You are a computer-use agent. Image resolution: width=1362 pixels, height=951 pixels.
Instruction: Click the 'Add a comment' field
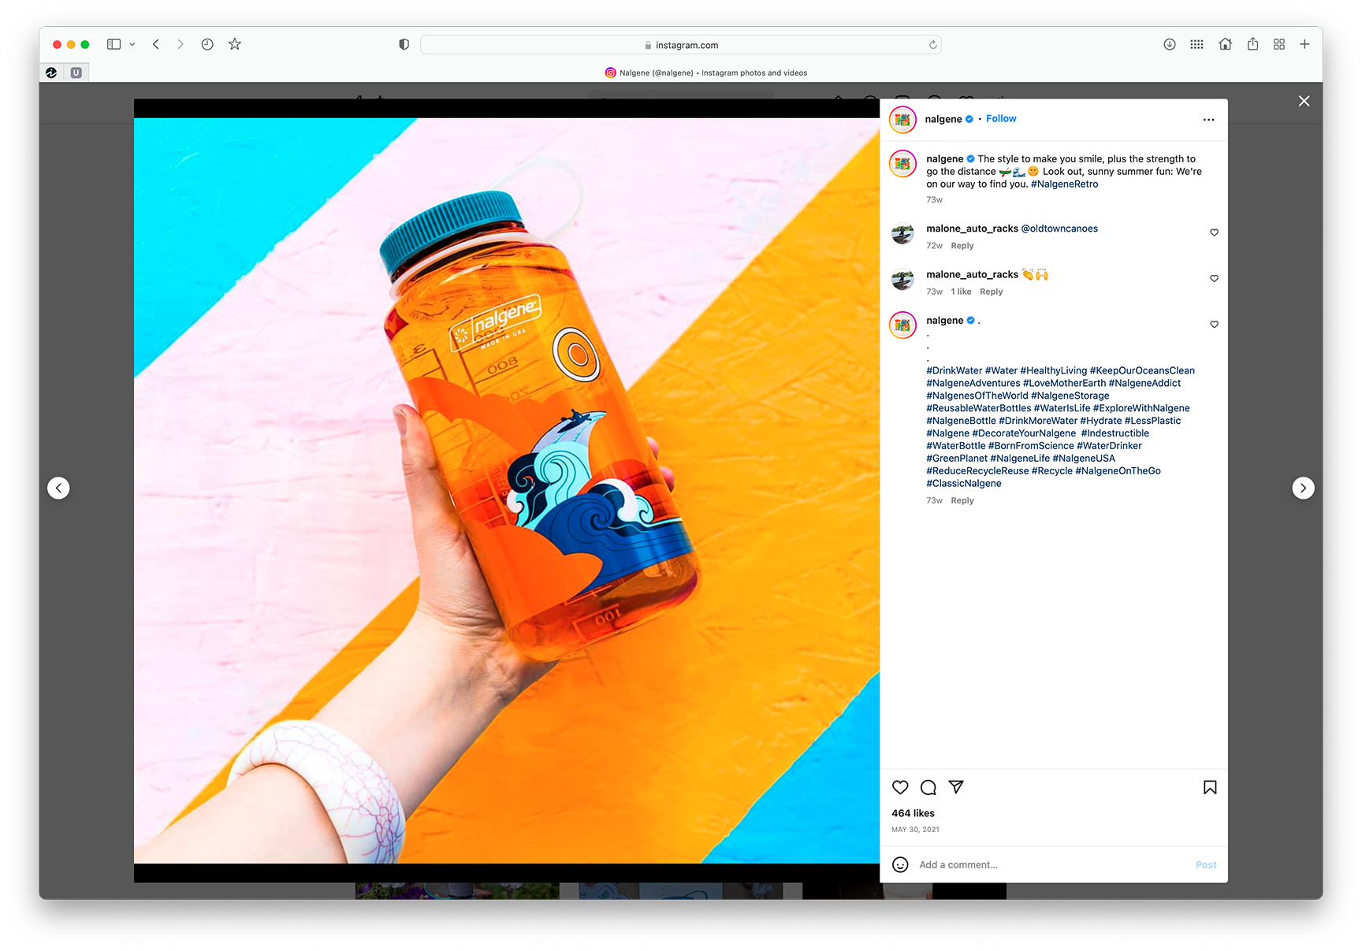click(1053, 865)
